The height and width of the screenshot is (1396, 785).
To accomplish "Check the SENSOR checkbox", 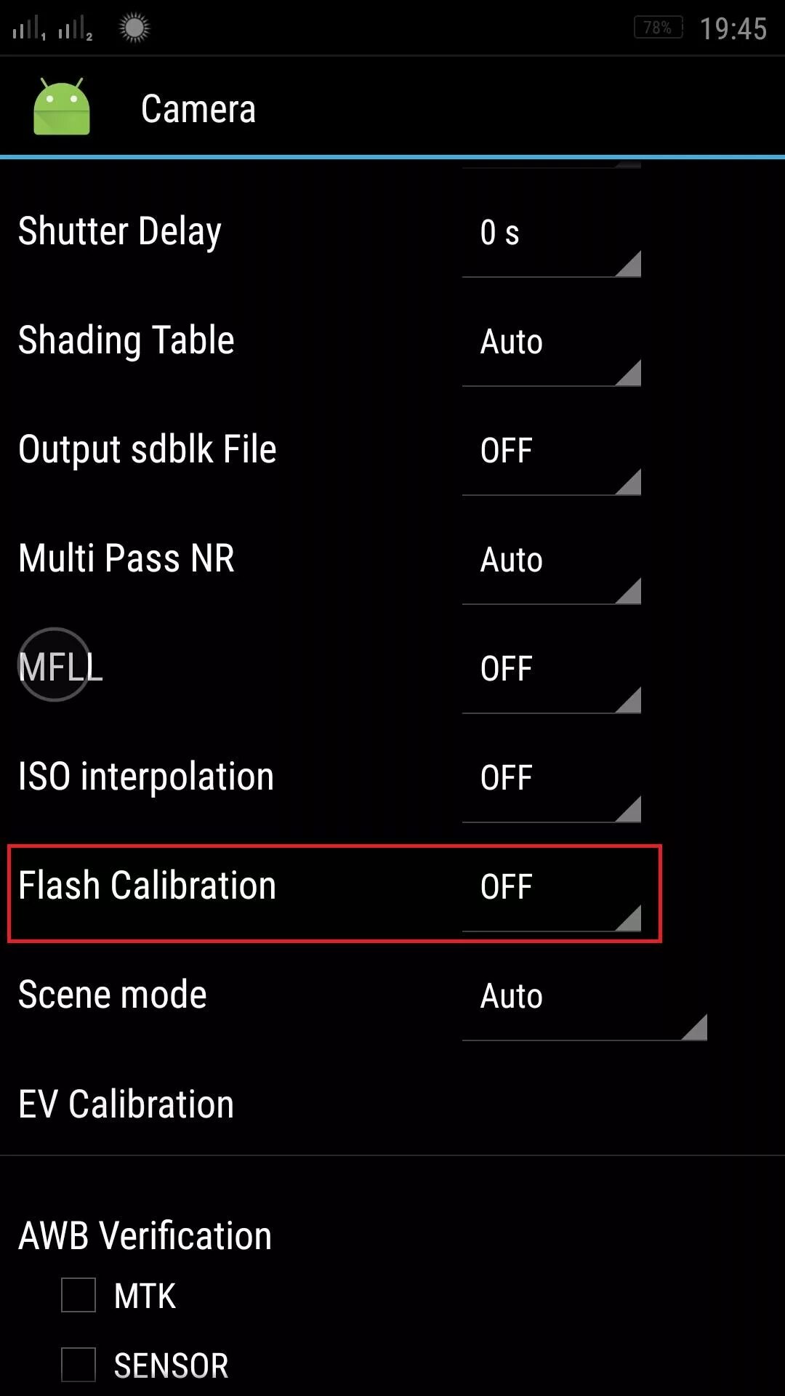I will [x=78, y=1364].
